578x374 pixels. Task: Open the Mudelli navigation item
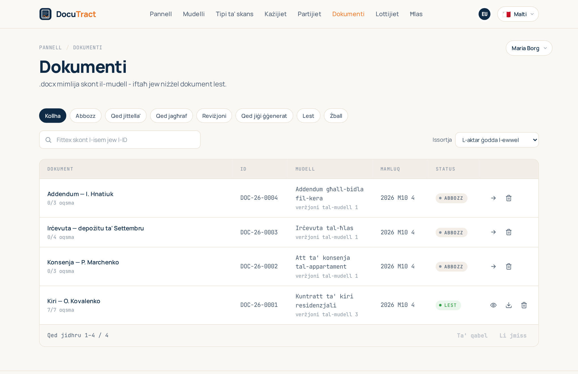click(194, 14)
